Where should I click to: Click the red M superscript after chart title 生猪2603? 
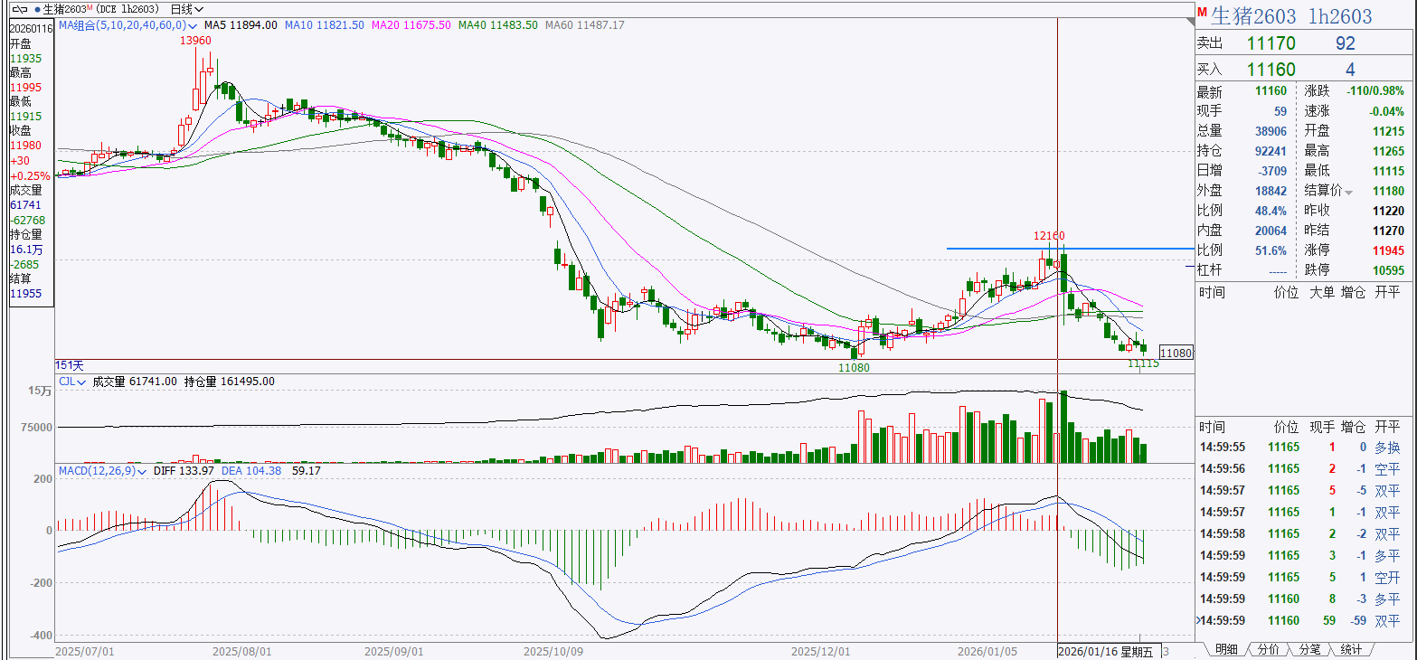[90, 7]
